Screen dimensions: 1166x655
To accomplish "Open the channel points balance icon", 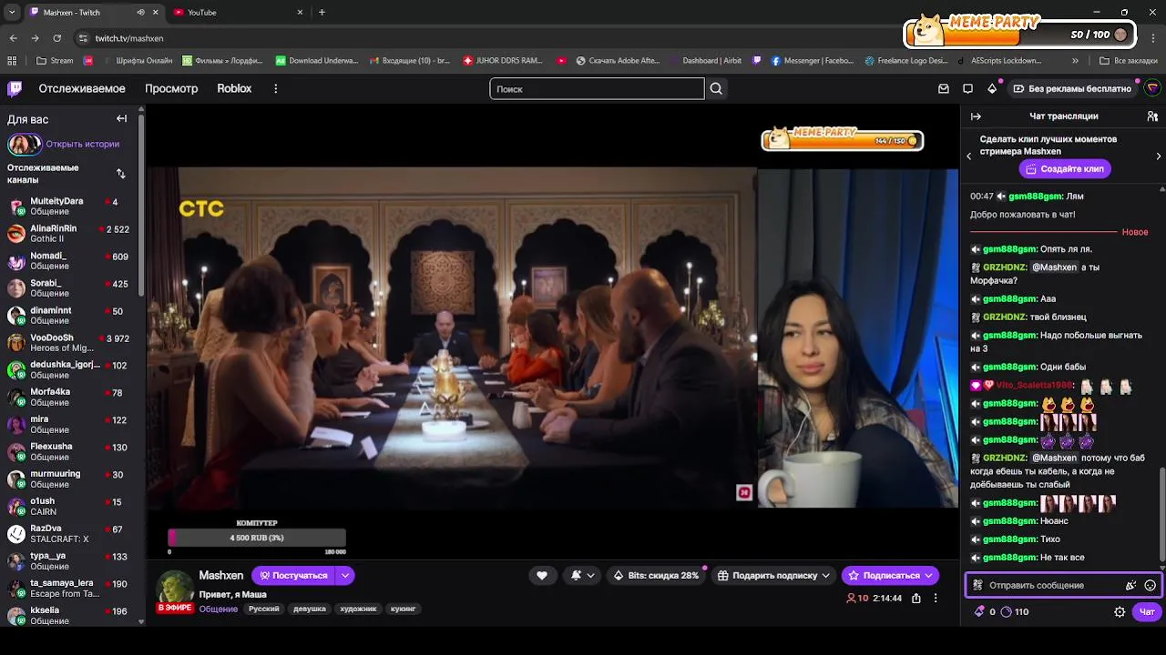I will tap(1006, 612).
